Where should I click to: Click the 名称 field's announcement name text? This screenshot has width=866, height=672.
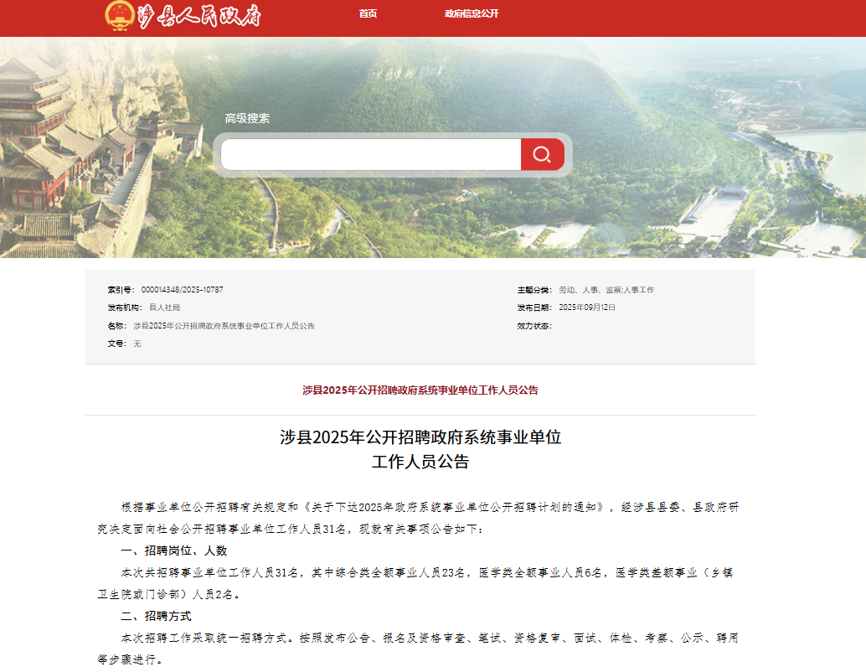[x=224, y=326]
